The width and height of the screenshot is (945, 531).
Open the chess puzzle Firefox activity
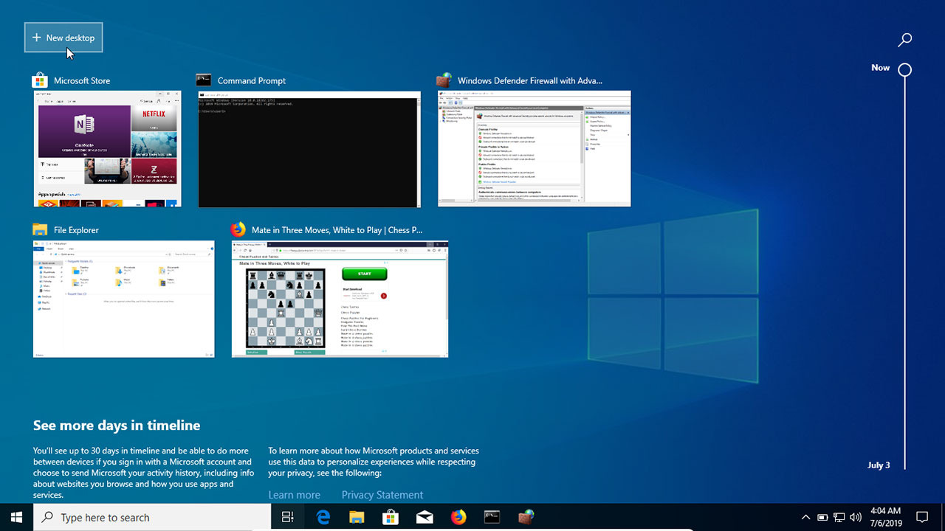tap(340, 299)
